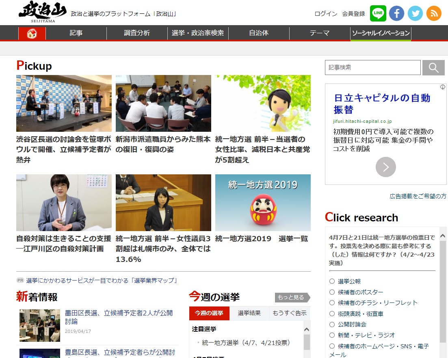Open the Twitter bird icon
This screenshot has width=448, height=358.
tap(415, 13)
